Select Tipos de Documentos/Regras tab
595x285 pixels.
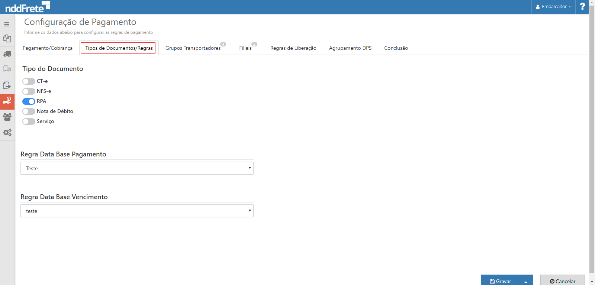click(x=119, y=48)
